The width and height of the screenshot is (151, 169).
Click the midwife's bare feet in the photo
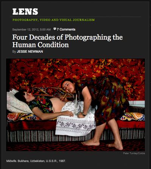click(x=103, y=144)
